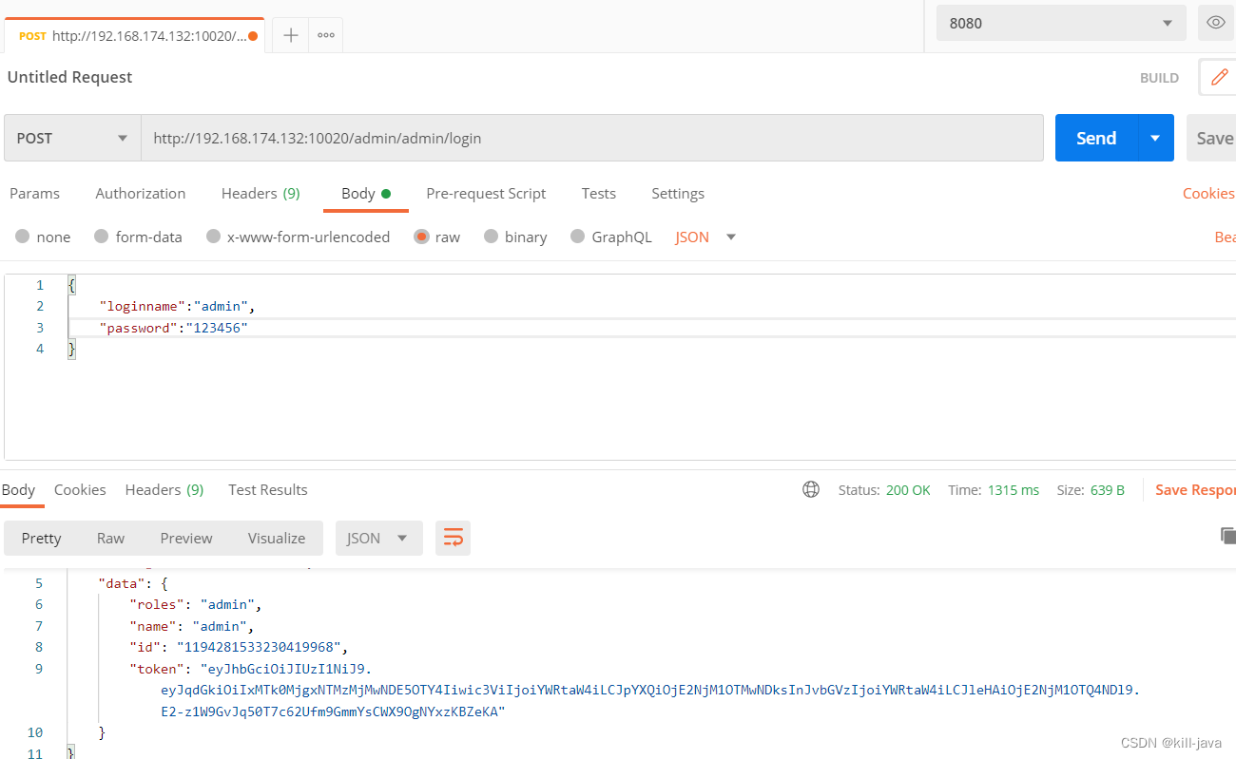The width and height of the screenshot is (1236, 759).
Task: Click the environment quick look eye icon
Action: [x=1215, y=23]
